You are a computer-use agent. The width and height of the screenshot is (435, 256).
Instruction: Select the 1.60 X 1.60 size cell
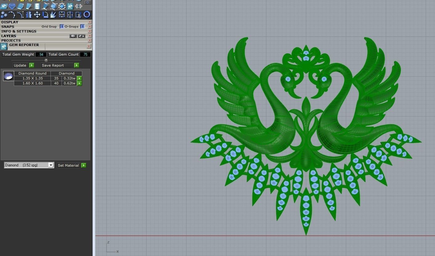coord(32,83)
